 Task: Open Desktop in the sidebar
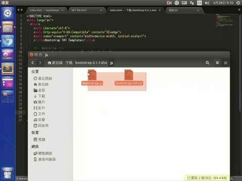tap(39, 90)
